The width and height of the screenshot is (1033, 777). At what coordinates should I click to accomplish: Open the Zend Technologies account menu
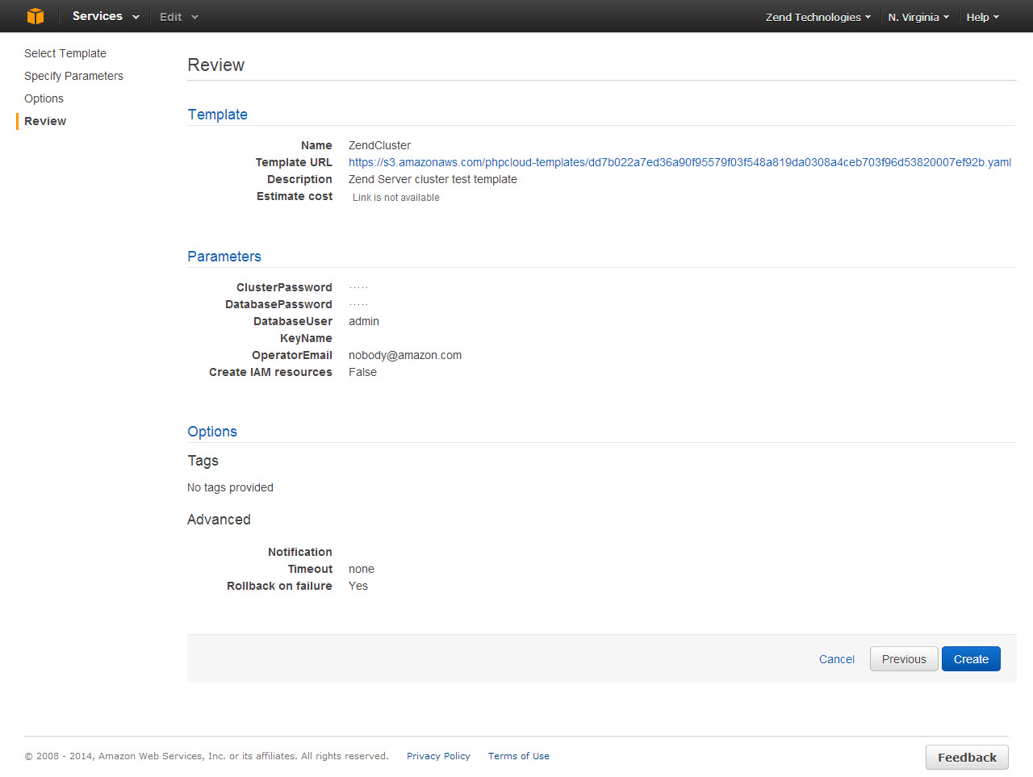818,17
